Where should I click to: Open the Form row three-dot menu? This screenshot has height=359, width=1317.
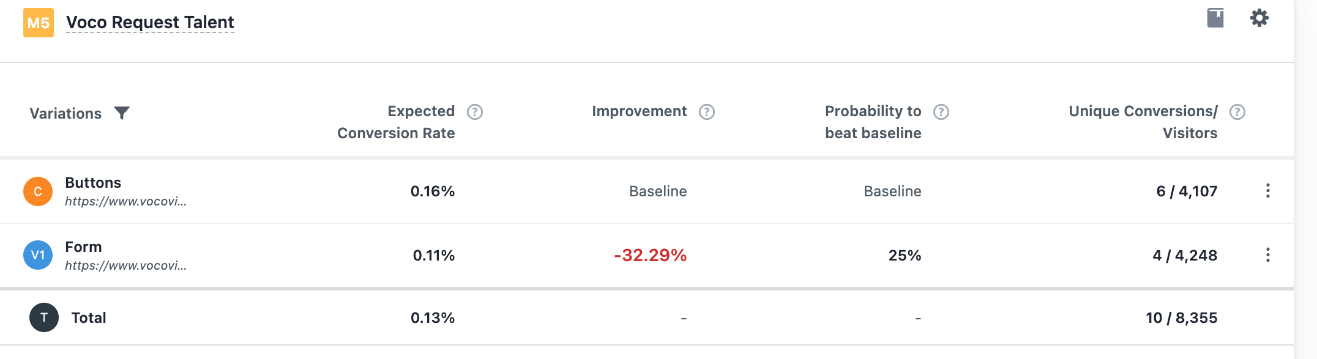(1267, 255)
